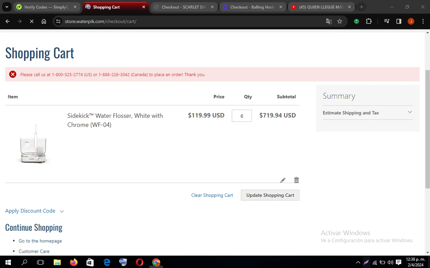Expand Estimate Shipping and Tax section
This screenshot has height=268, width=430.
368,113
